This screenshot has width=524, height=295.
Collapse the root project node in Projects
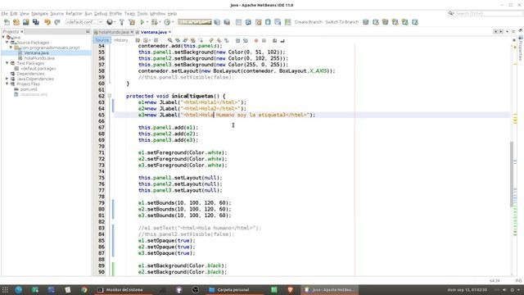3,38
